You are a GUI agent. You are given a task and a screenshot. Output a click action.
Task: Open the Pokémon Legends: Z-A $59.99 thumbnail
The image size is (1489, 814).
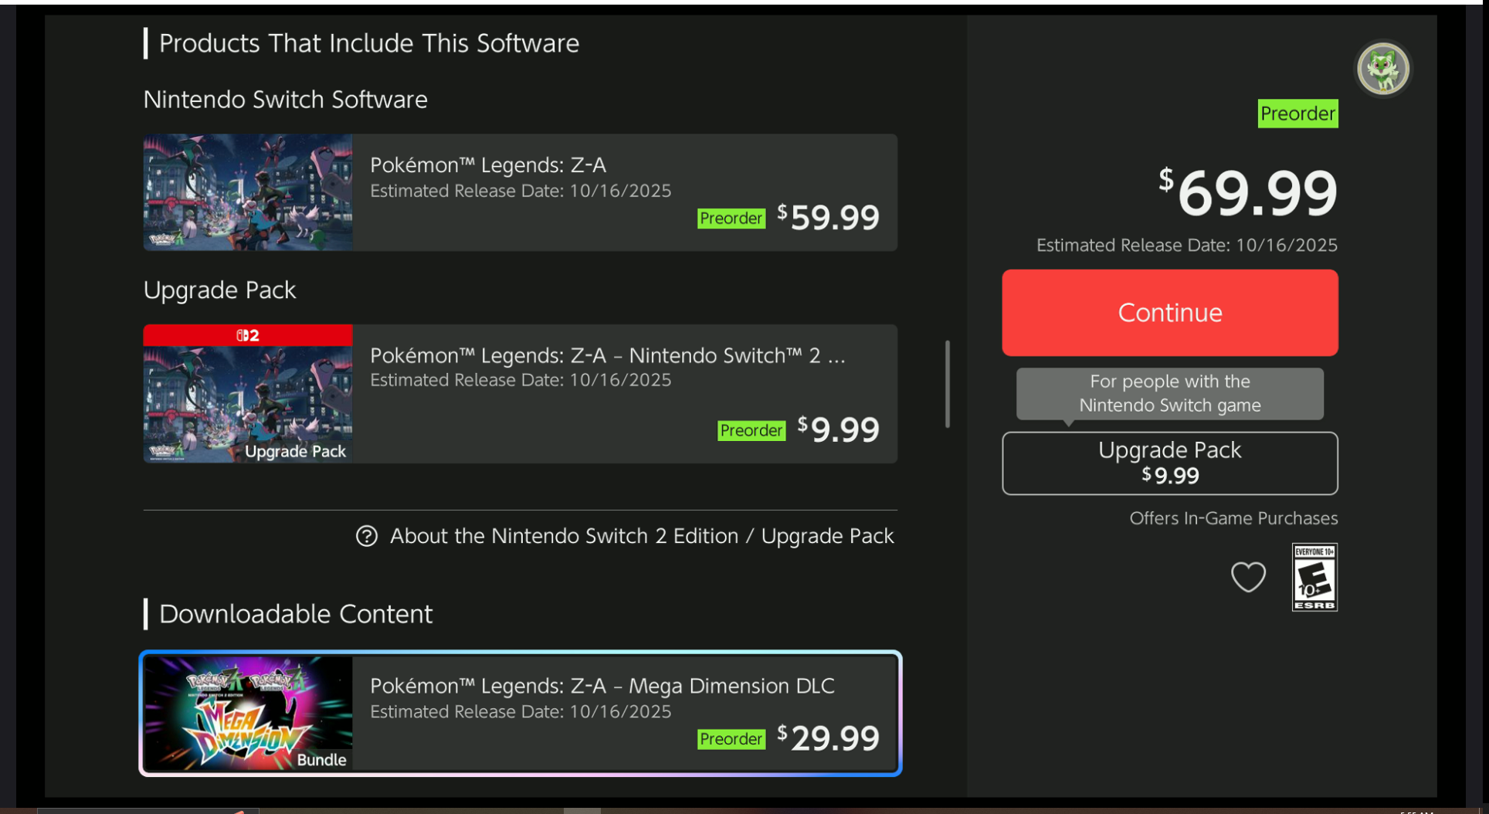tap(248, 192)
